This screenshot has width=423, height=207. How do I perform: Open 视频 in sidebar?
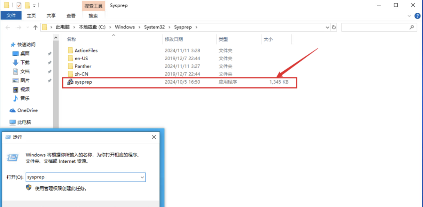tap(25, 89)
